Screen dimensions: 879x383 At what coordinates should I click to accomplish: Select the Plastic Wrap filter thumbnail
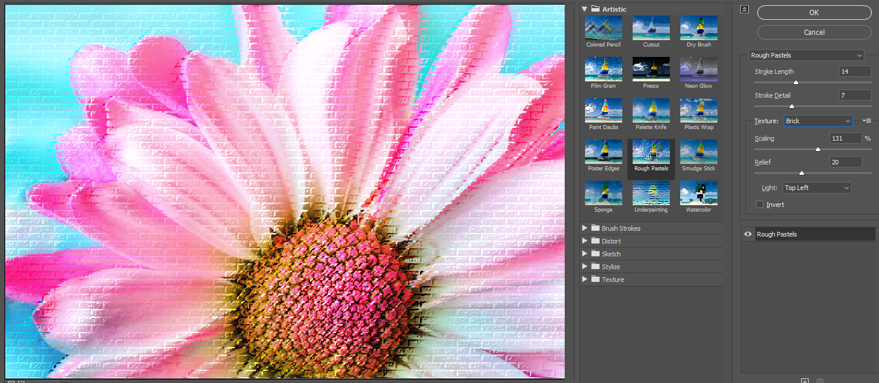tap(698, 110)
